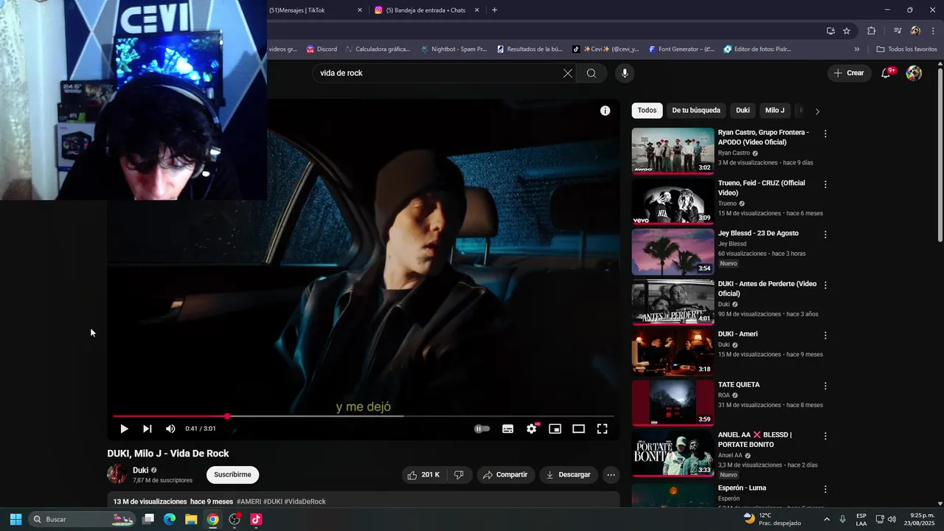Click the YouTube search input field
944x531 pixels.
(x=439, y=73)
